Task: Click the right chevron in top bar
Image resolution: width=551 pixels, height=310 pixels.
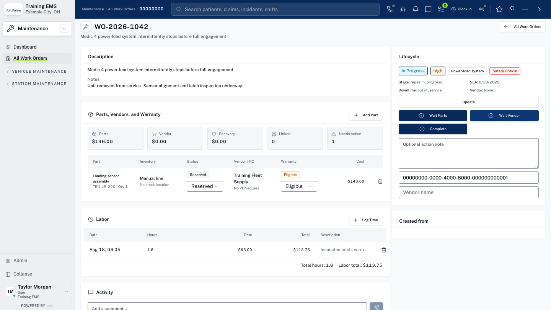Action: tap(540, 9)
